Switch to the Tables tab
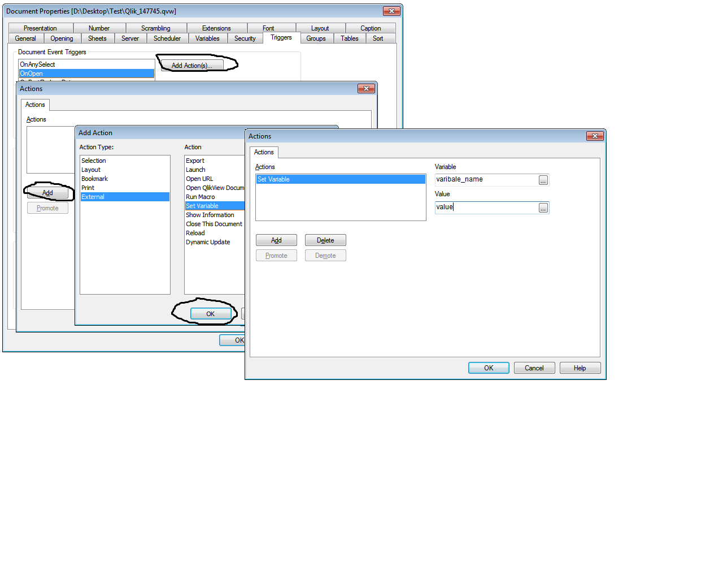This screenshot has width=723, height=579. coord(350,38)
